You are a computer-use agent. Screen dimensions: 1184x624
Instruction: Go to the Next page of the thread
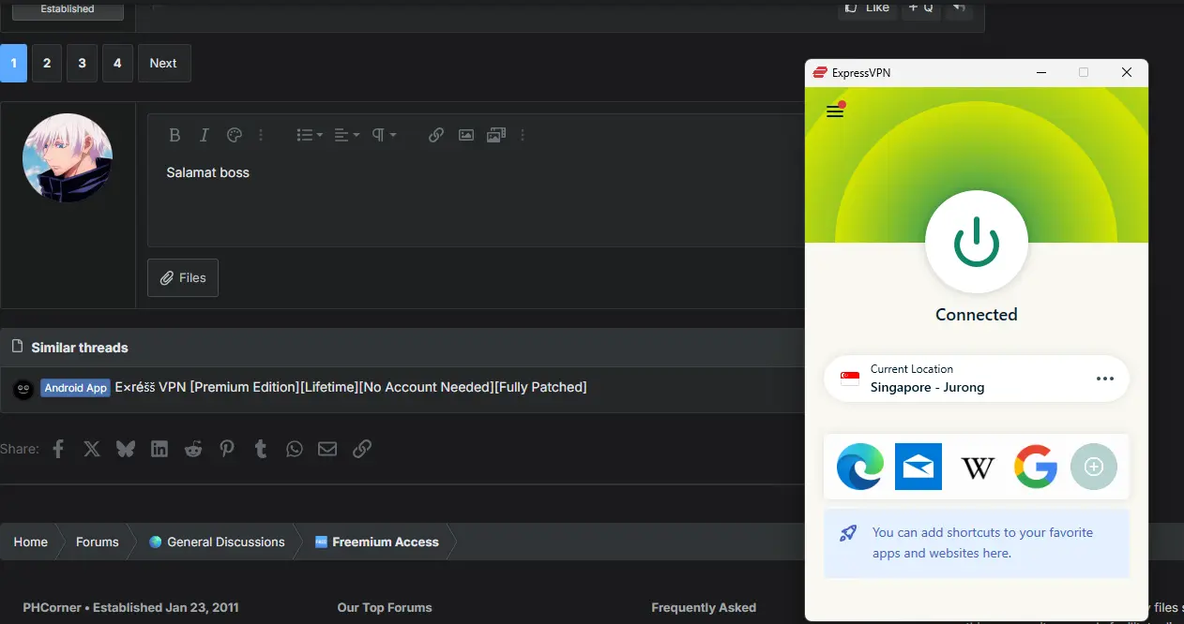(164, 63)
